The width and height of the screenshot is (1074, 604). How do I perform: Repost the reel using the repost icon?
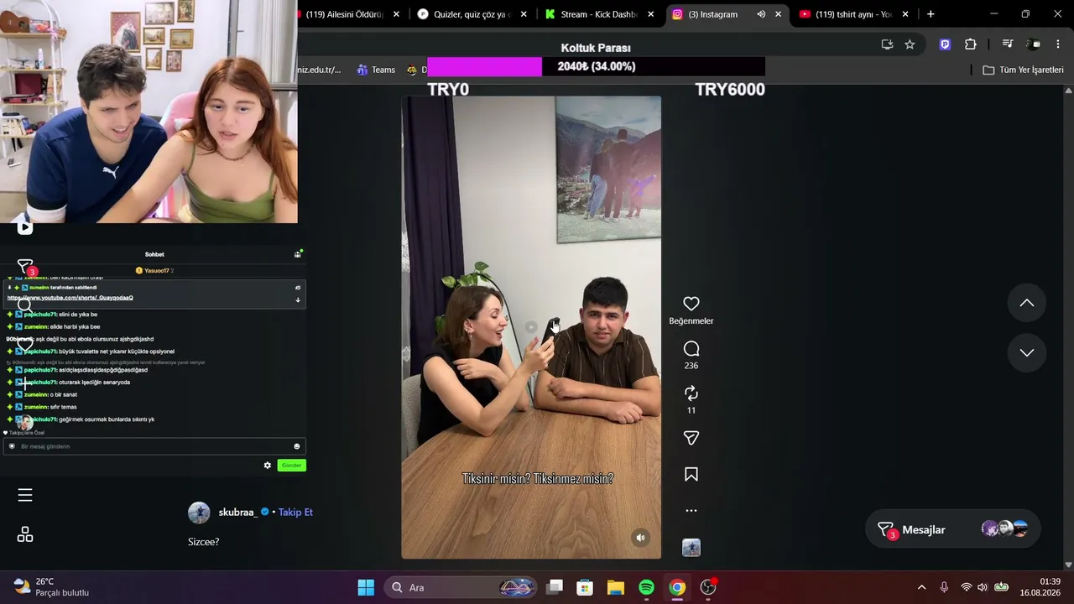point(691,393)
